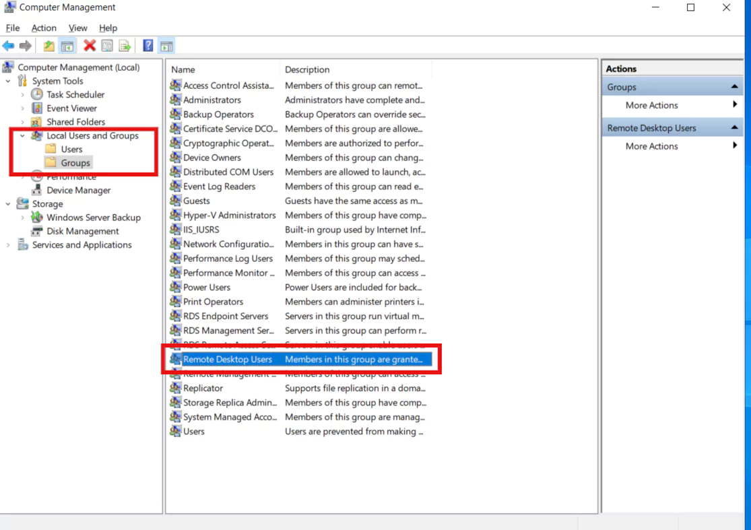This screenshot has width=751, height=530.
Task: Click the Replicator group icon
Action: pos(176,388)
